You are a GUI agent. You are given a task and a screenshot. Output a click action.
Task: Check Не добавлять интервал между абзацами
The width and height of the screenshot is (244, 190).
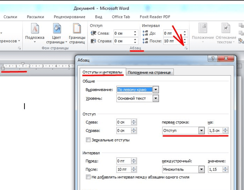click(x=88, y=177)
